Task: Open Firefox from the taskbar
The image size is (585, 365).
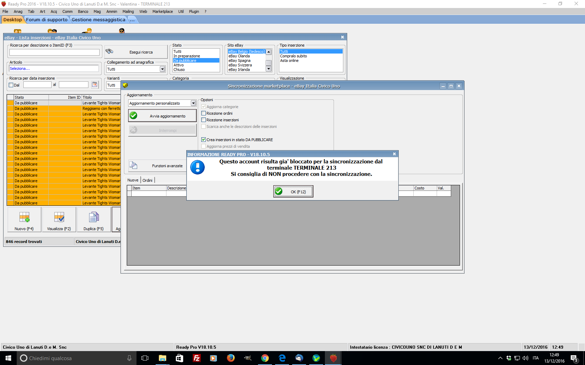Action: click(x=231, y=358)
